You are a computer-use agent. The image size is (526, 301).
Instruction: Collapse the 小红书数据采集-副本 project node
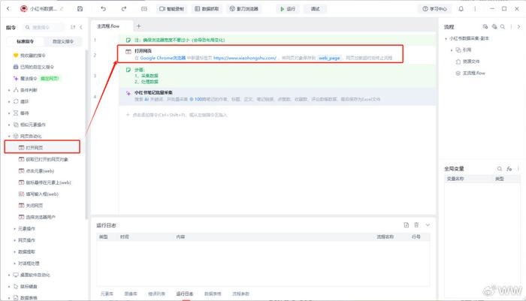[x=446, y=38]
